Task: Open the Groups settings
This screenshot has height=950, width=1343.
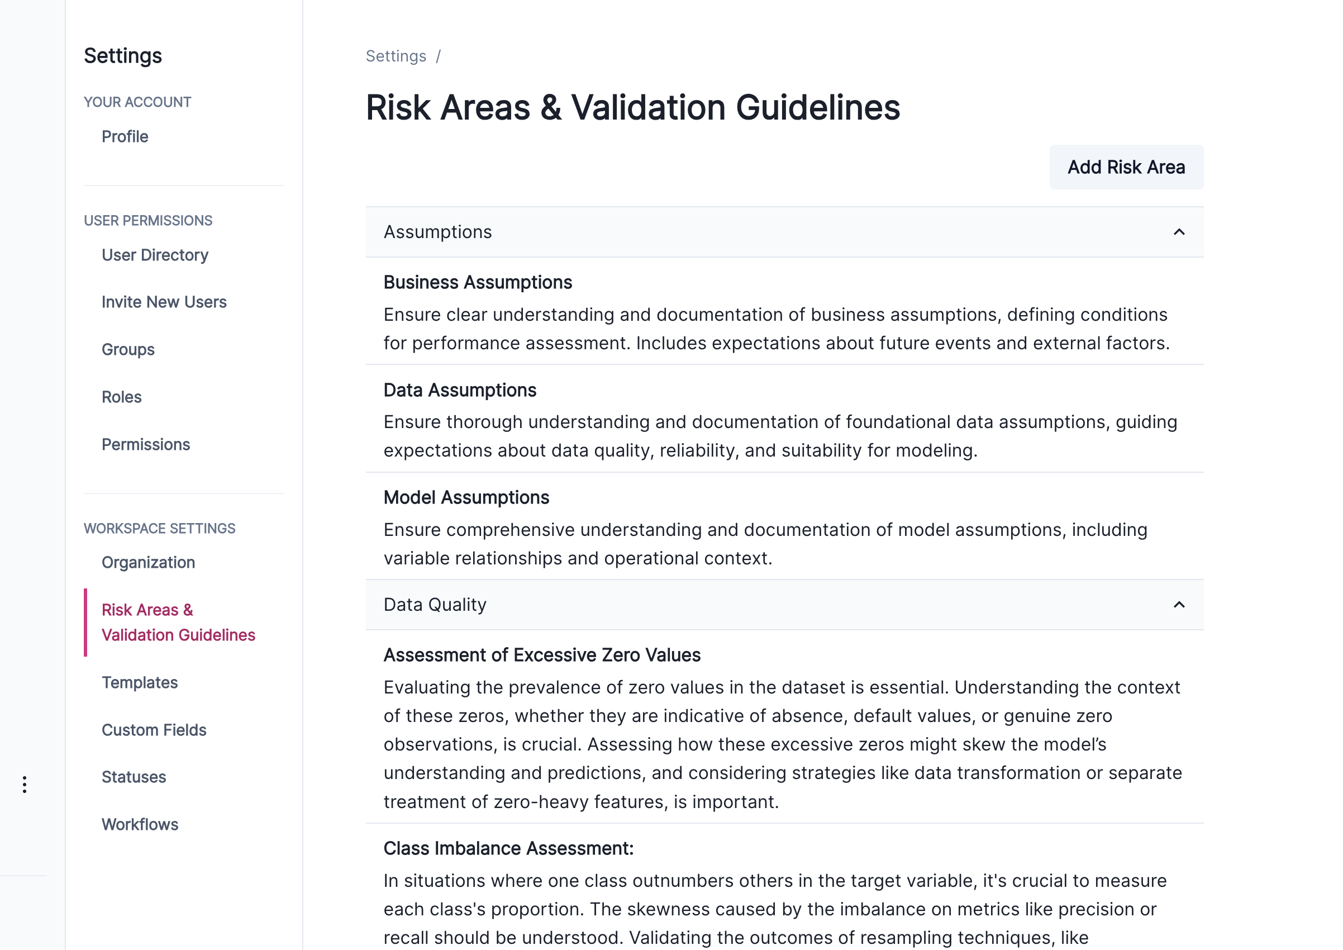Action: [x=127, y=349]
